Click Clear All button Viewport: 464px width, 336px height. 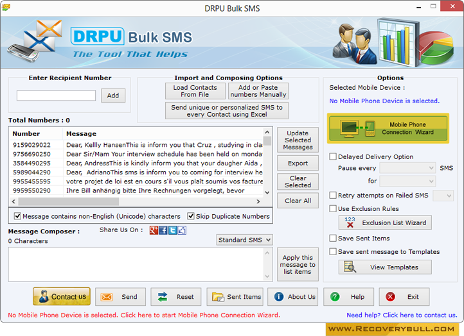tap(298, 201)
